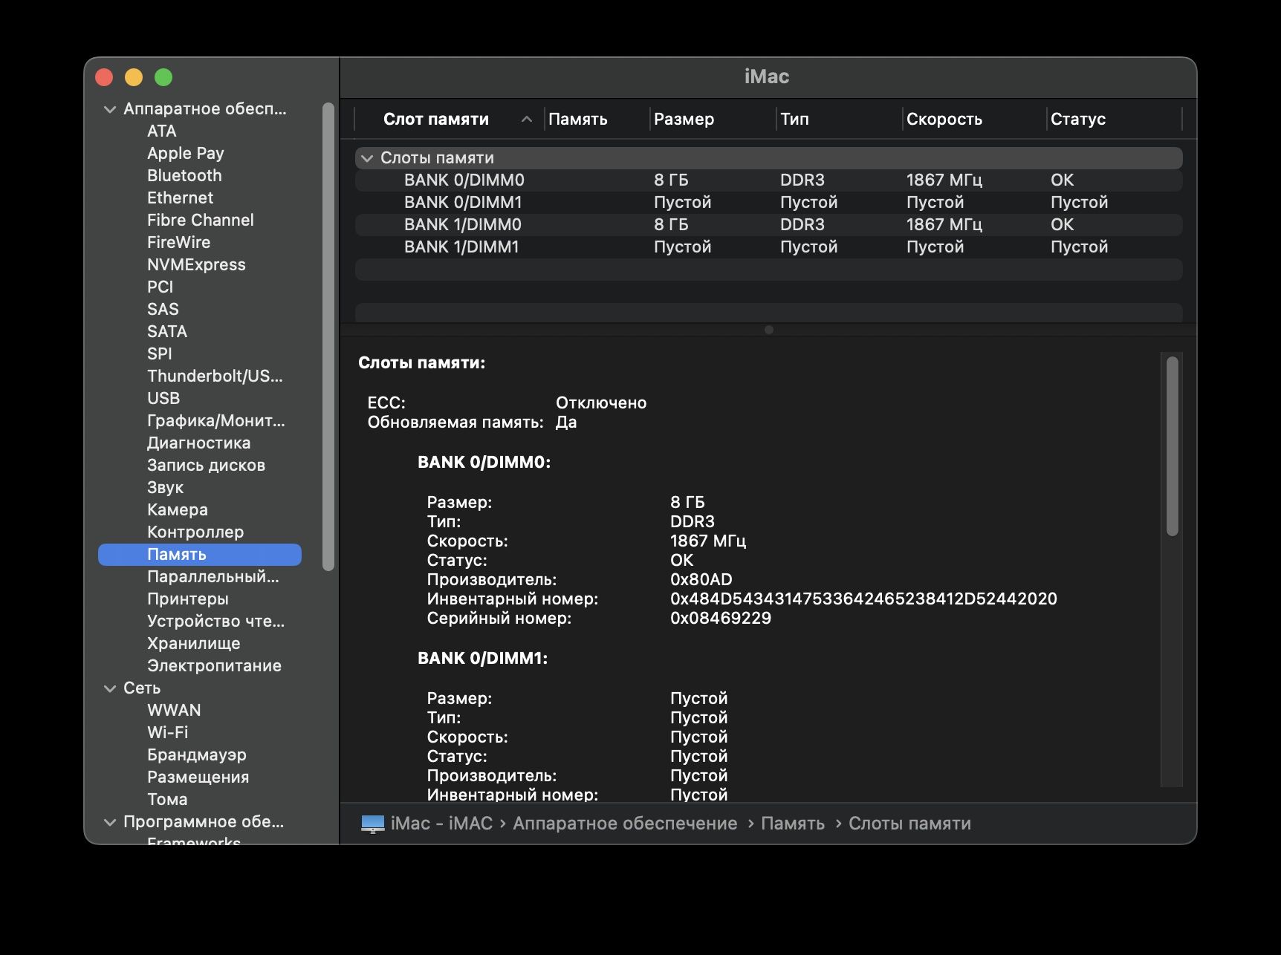Minimize the window with yellow button
Viewport: 1281px width, 955px height.
tap(134, 77)
